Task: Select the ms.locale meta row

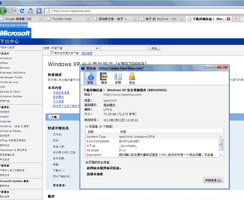Action: click(152, 150)
